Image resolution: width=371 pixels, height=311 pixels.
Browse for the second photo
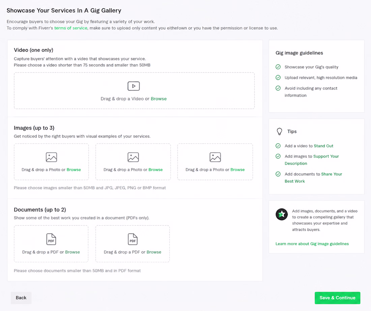(x=155, y=170)
